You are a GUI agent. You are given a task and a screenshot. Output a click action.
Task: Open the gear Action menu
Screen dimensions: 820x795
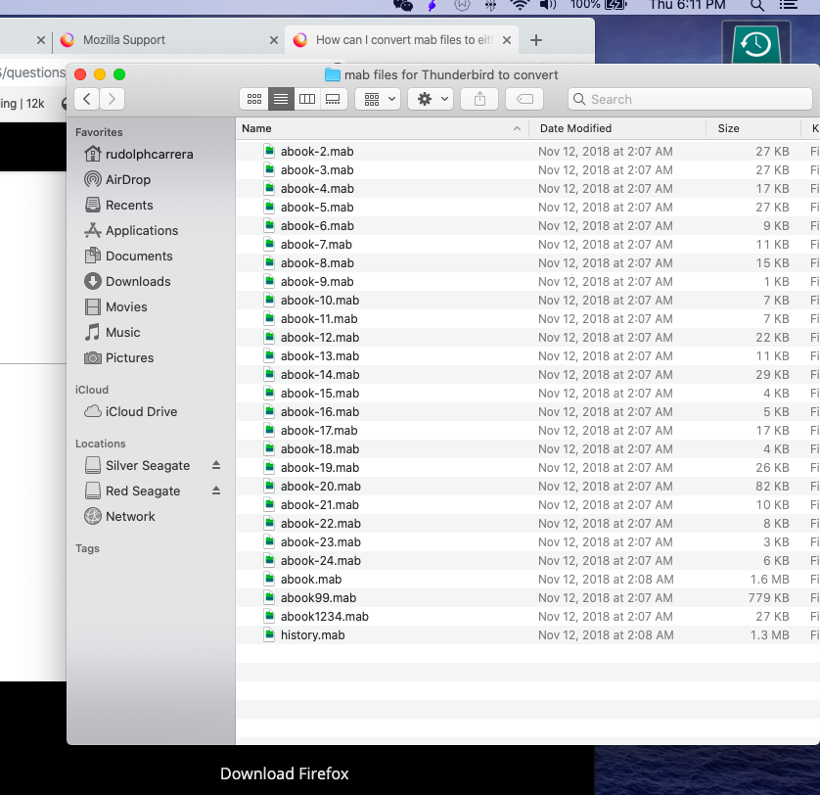pyautogui.click(x=432, y=99)
